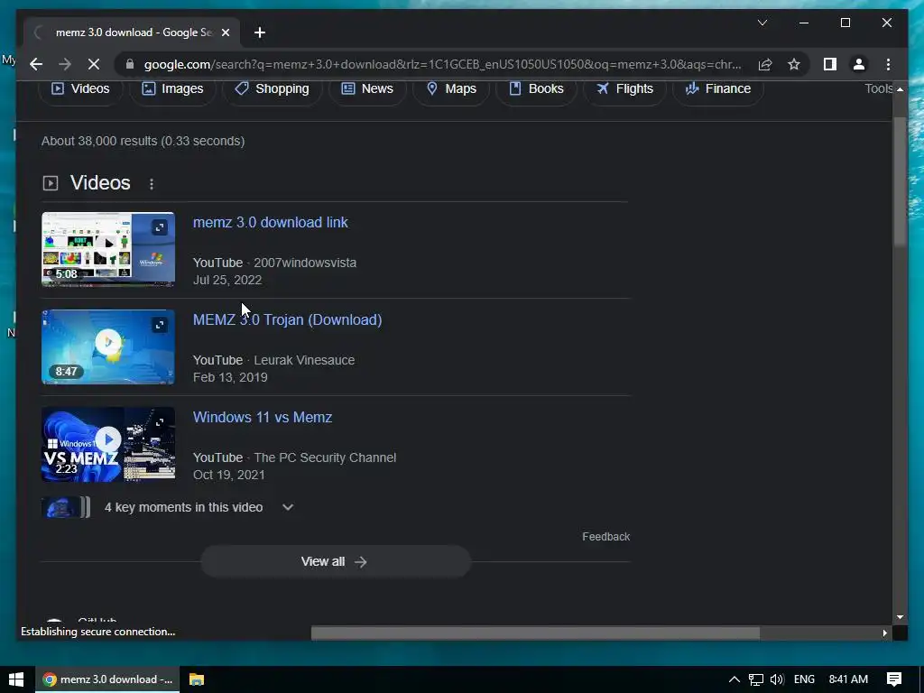The image size is (924, 693).
Task: Select Chrome taskbar button memz 3.0 download
Action: [x=108, y=679]
